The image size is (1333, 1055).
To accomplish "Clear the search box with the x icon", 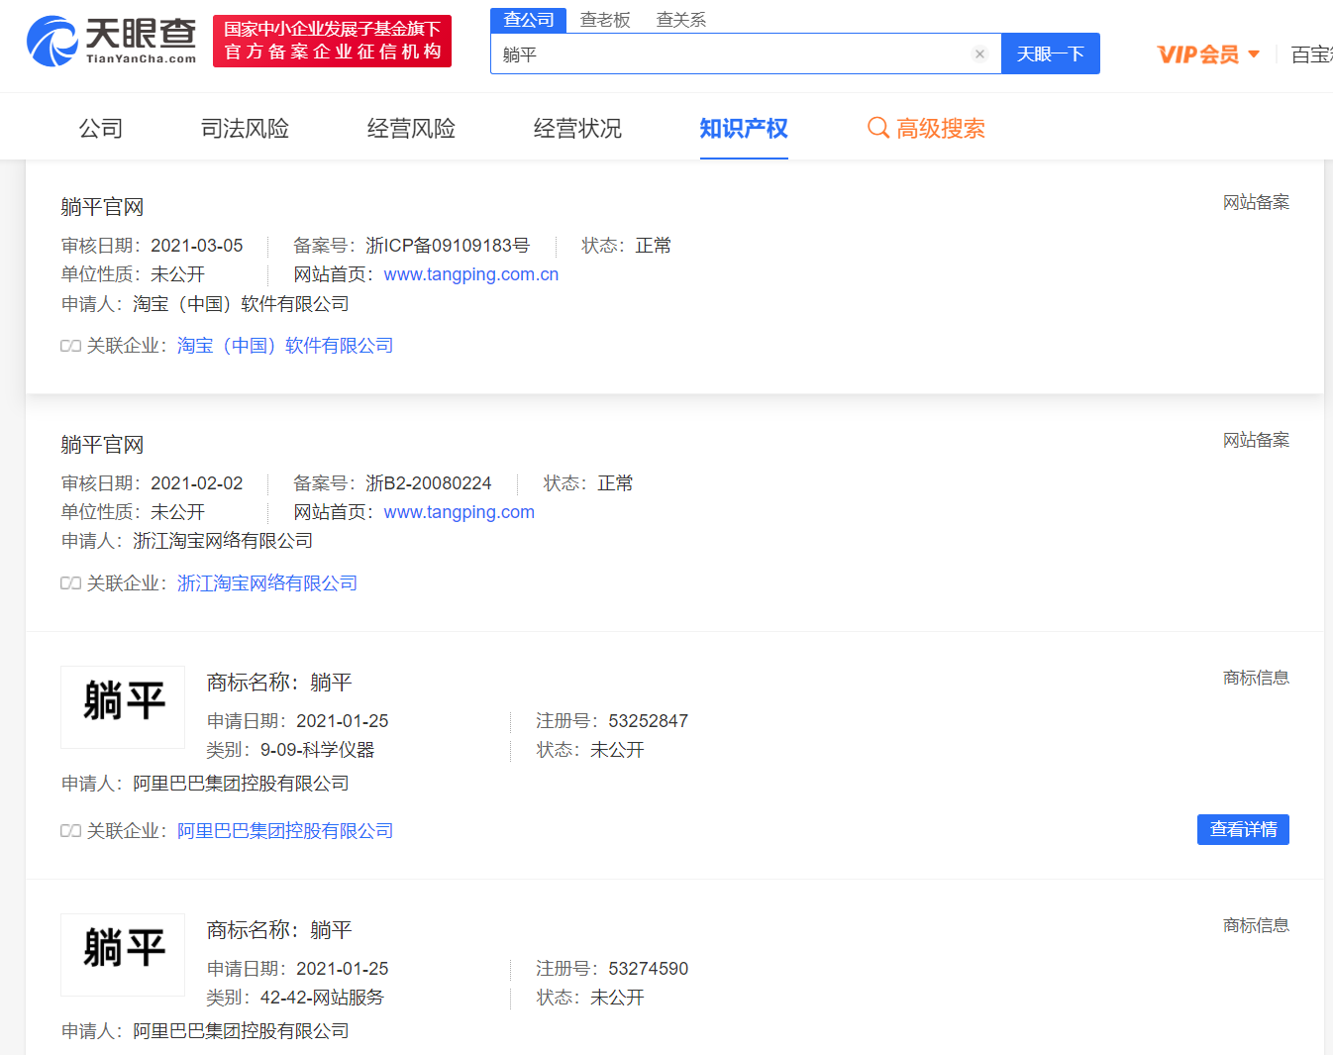I will [x=979, y=54].
